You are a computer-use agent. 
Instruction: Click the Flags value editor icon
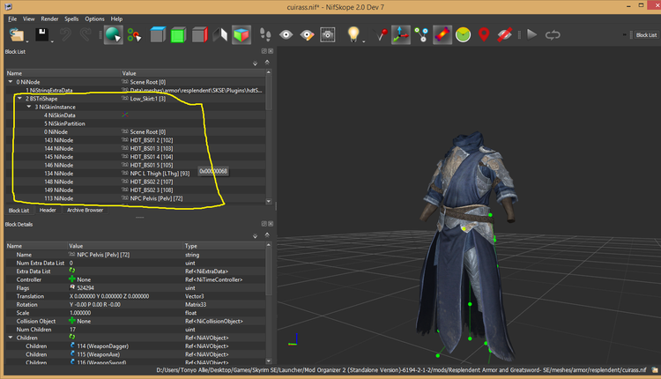tap(72, 287)
